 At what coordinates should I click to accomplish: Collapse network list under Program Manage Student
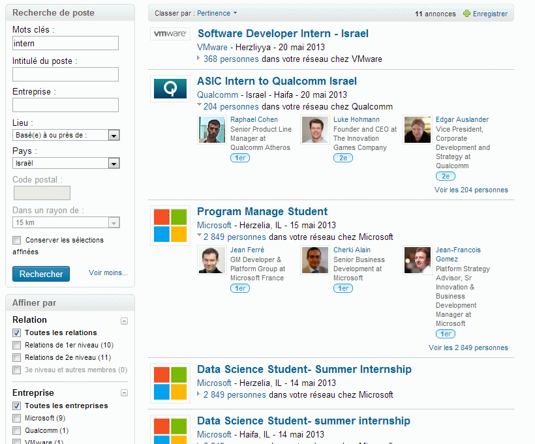[x=199, y=235]
